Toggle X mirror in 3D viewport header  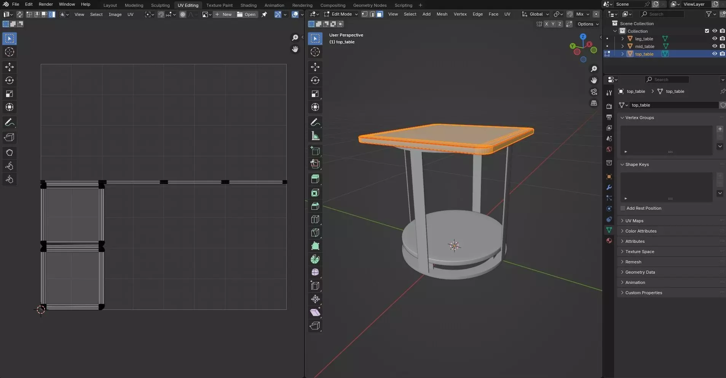[547, 24]
